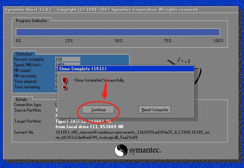Click the Current file label
The image size is (244, 168).
tap(24, 132)
